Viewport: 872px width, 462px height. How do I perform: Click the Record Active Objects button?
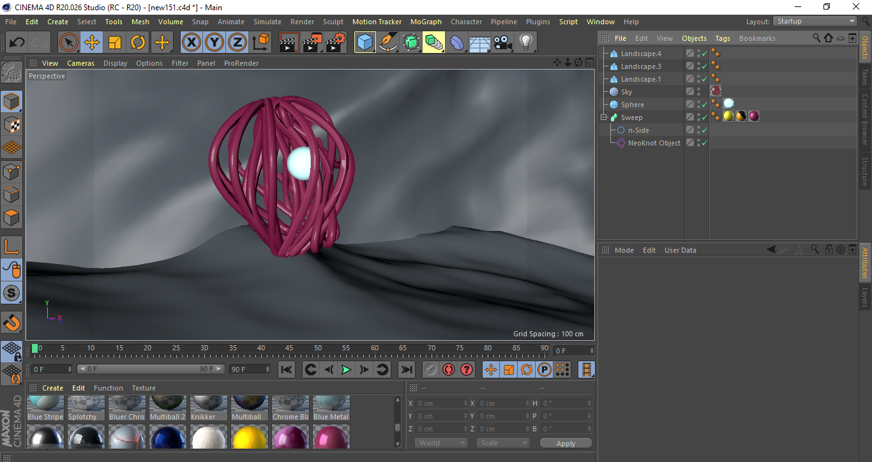click(431, 369)
